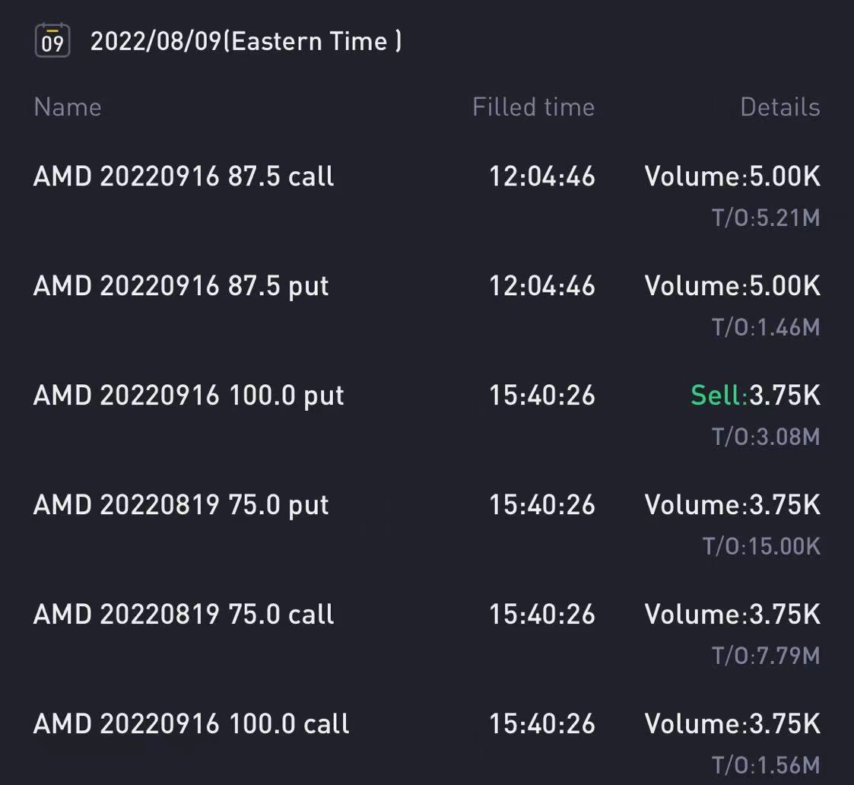This screenshot has width=854, height=785.
Task: Open AMD 20220916 87.5 put row
Action: 427,306
